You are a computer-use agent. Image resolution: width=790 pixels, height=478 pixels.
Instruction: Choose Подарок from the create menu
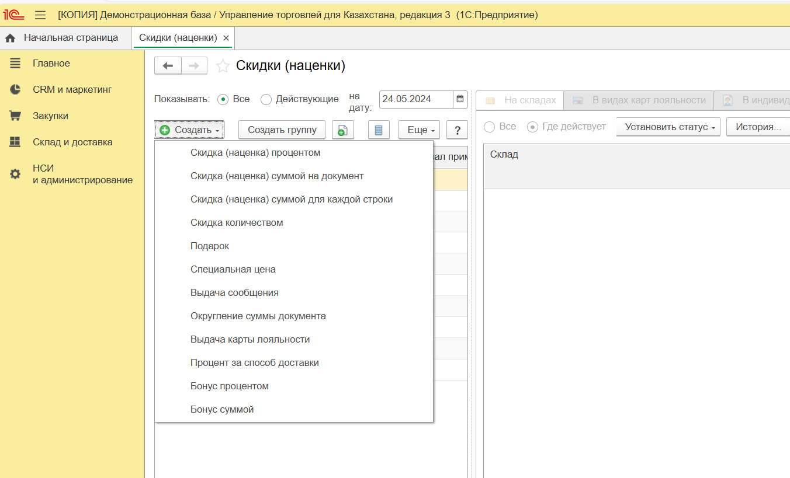[210, 246]
